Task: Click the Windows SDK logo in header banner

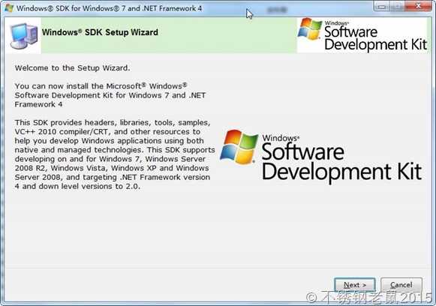Action: click(362, 34)
